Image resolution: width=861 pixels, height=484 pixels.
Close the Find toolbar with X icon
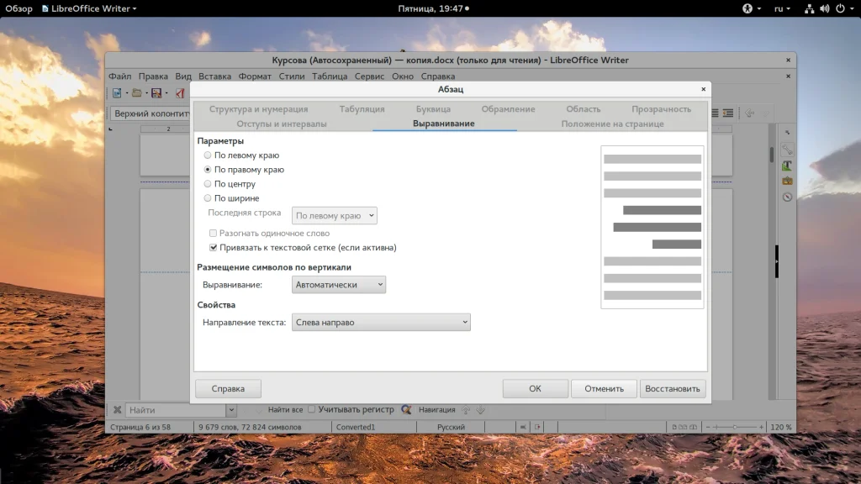pos(117,410)
